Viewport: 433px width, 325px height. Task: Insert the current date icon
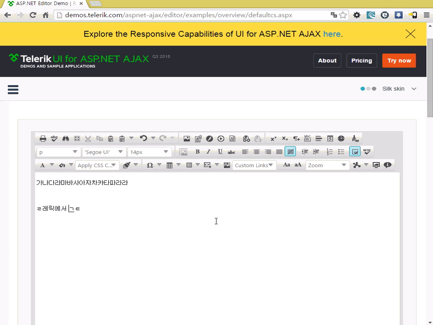(x=330, y=138)
